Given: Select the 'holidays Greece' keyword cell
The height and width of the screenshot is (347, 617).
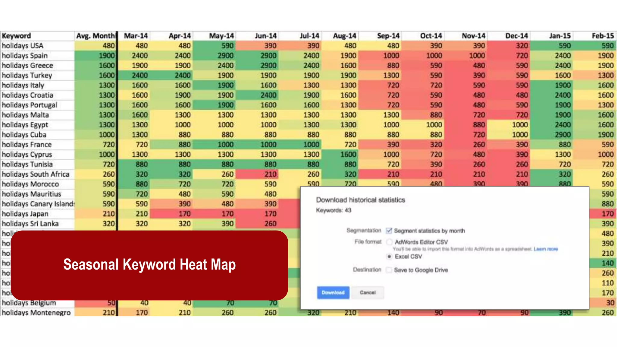Looking at the screenshot, I should coord(37,66).
